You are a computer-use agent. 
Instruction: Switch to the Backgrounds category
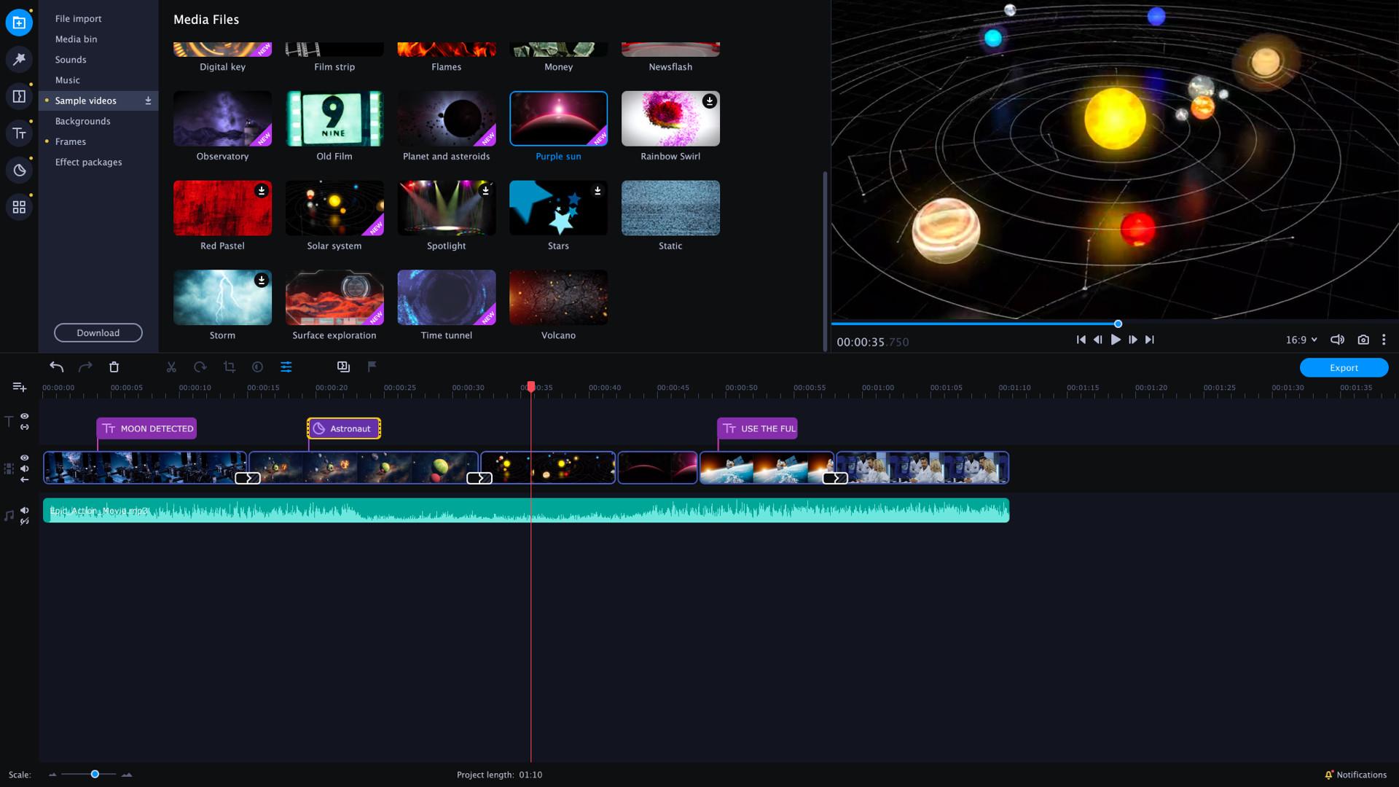point(82,121)
